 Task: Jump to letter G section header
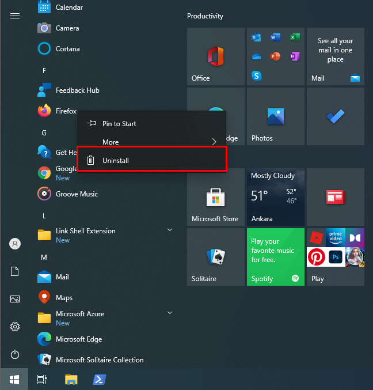point(44,133)
